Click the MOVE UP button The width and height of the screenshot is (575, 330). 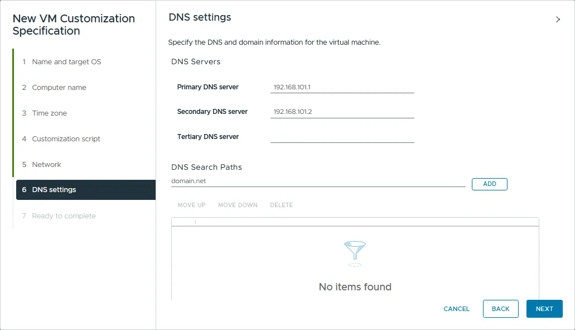click(x=191, y=205)
